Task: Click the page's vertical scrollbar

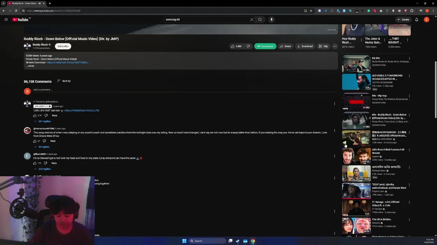Action: (x=435, y=90)
